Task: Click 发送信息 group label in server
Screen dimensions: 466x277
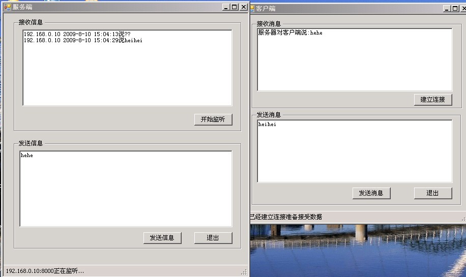Action: (x=31, y=143)
